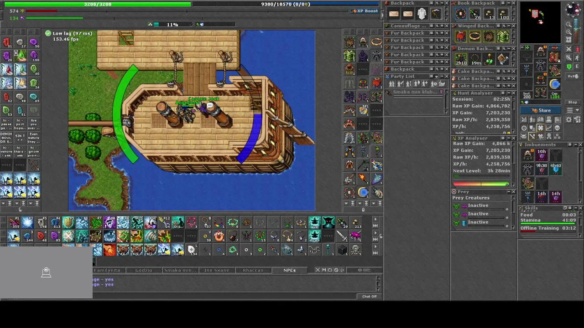
Task: Open the equipped red backpack slot
Action: (554, 56)
